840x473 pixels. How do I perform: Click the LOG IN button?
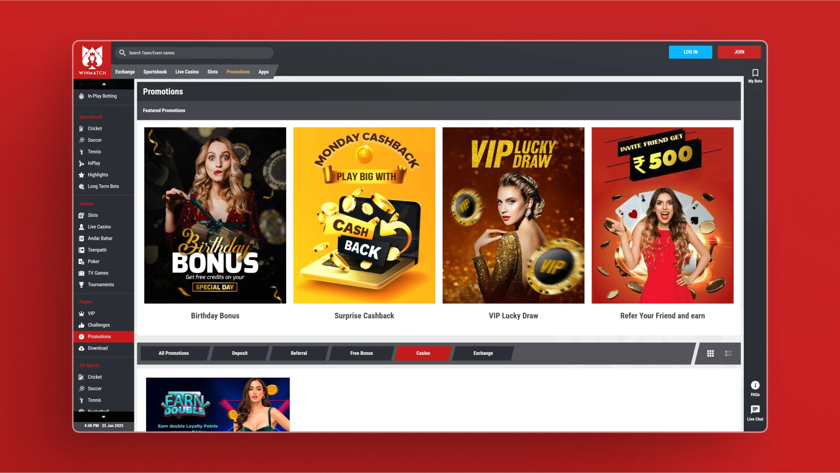[690, 52]
